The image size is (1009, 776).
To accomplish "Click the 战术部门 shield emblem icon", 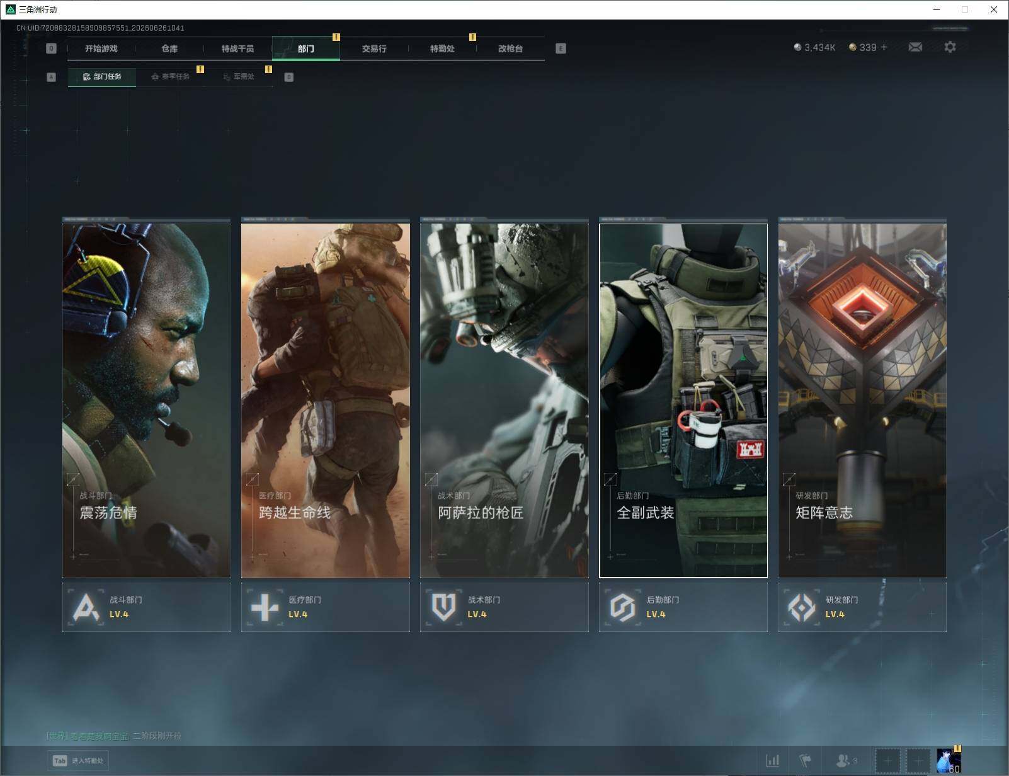I will point(443,607).
